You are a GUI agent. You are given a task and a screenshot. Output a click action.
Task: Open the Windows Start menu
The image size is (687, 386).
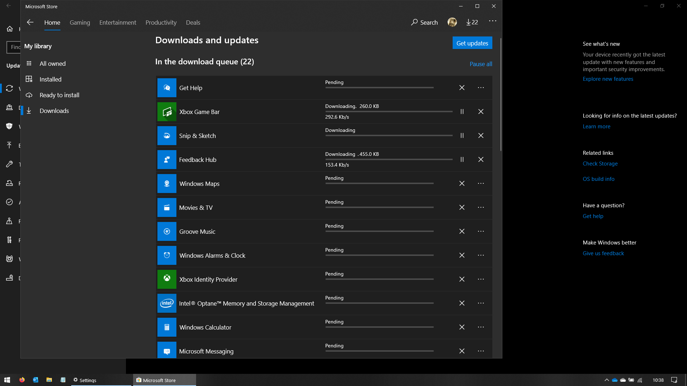[x=7, y=380]
